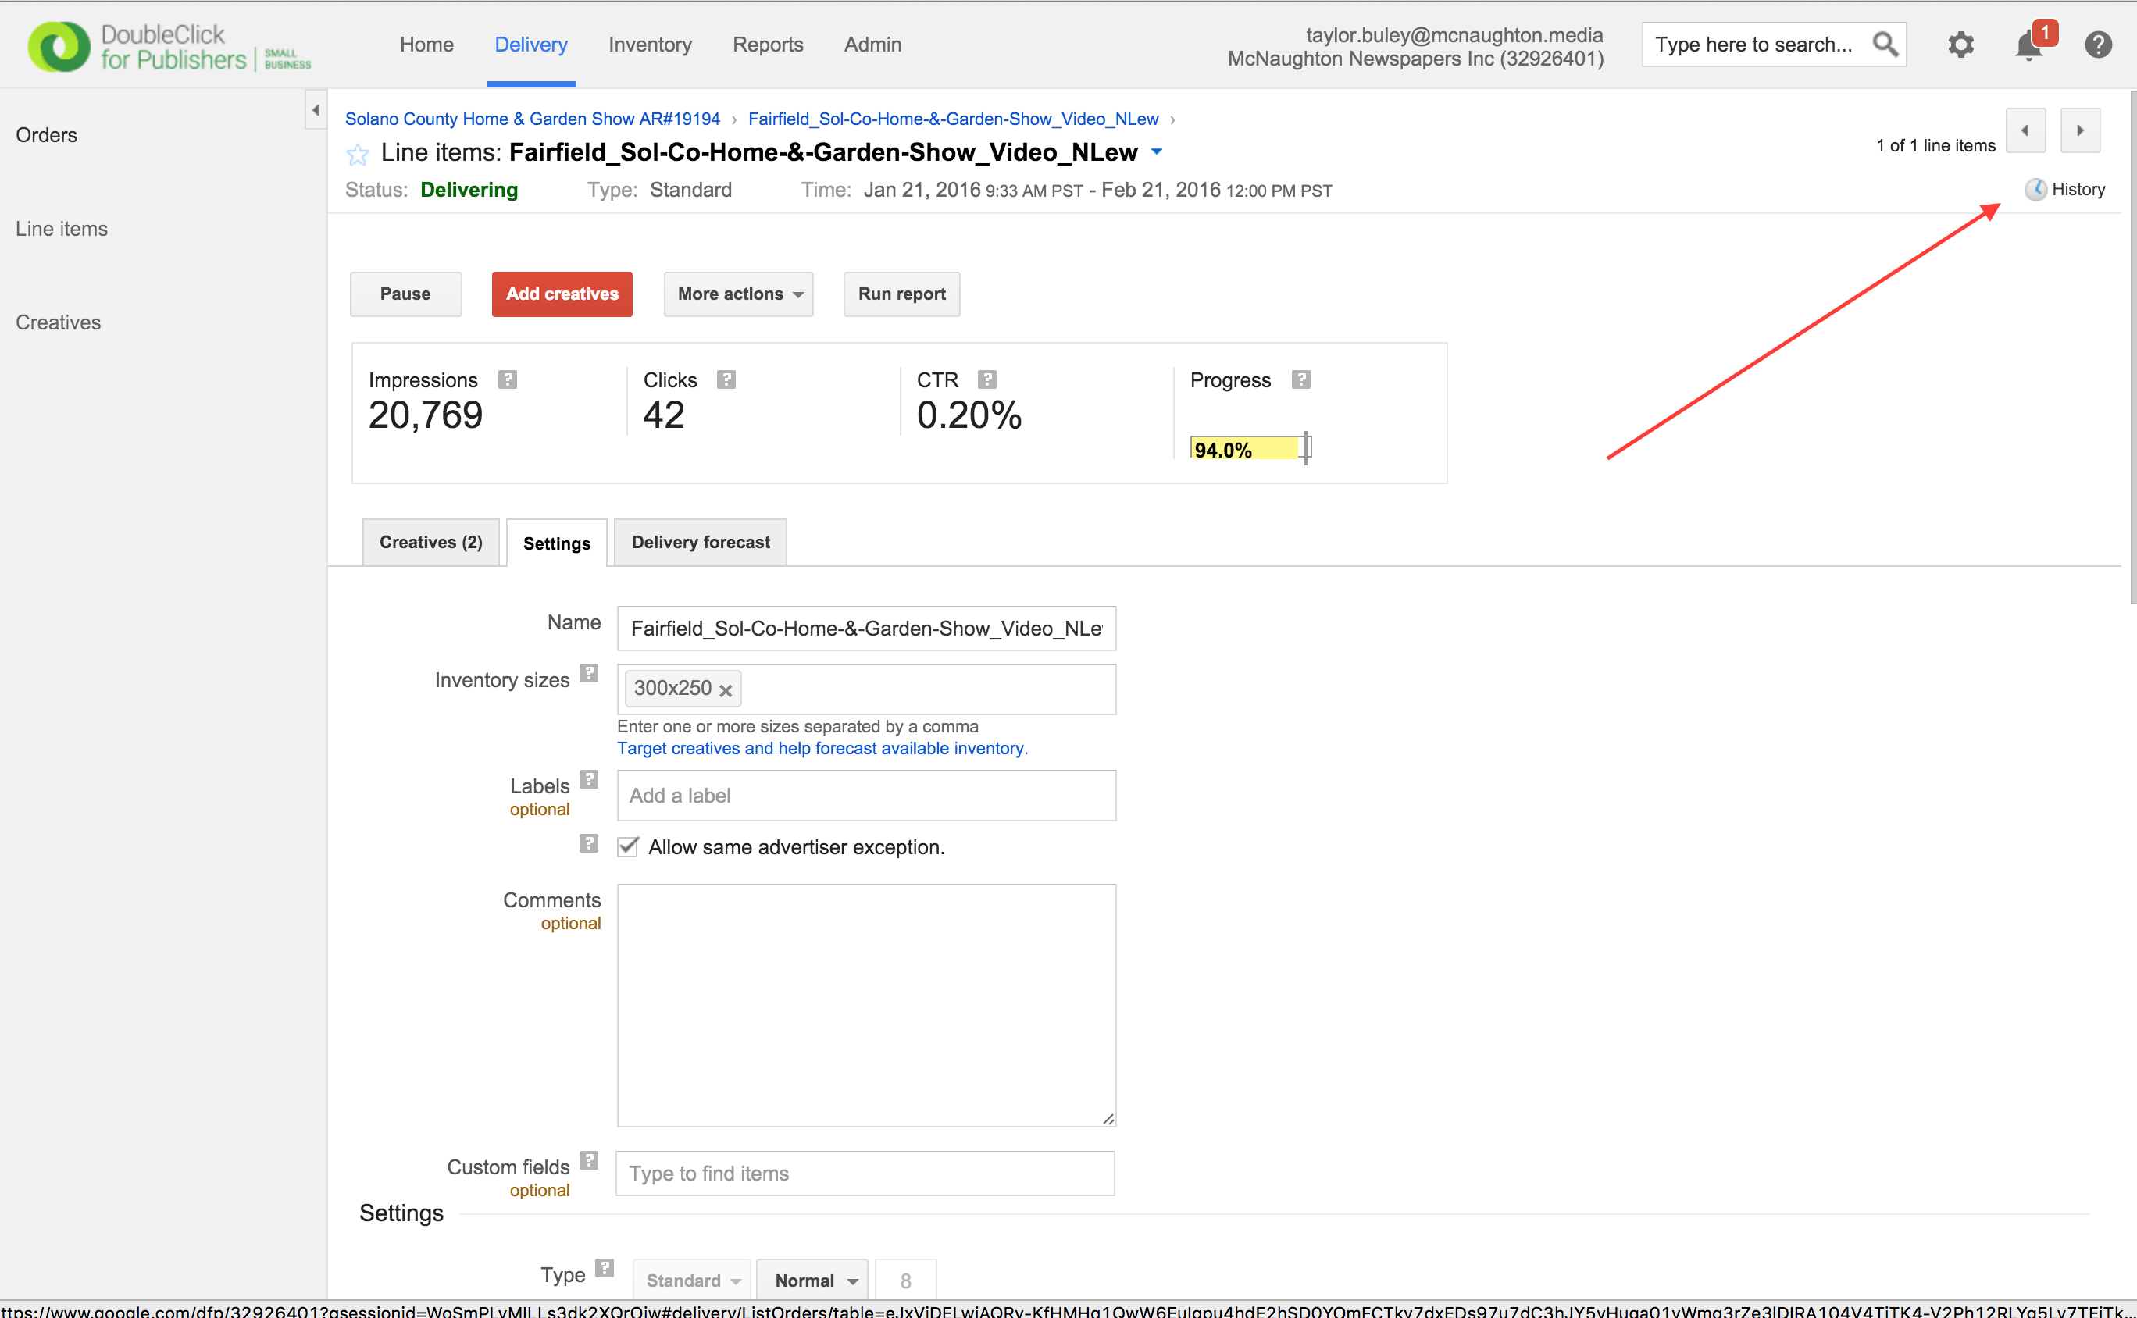The width and height of the screenshot is (2137, 1318).
Task: Click the Add creatives button
Action: coord(562,294)
